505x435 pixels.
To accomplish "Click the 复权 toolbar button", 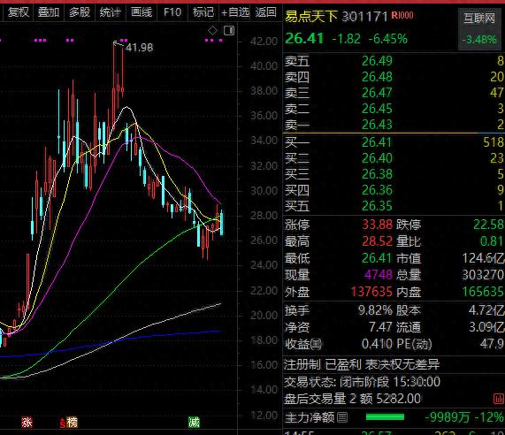I will 18,12.
